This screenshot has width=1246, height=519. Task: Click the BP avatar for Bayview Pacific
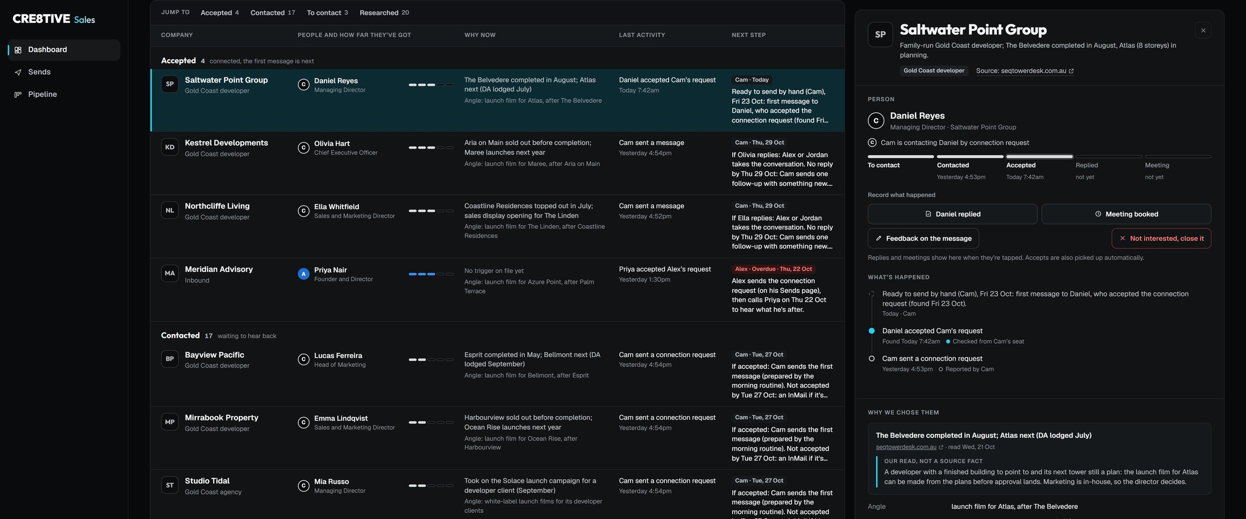coord(170,359)
